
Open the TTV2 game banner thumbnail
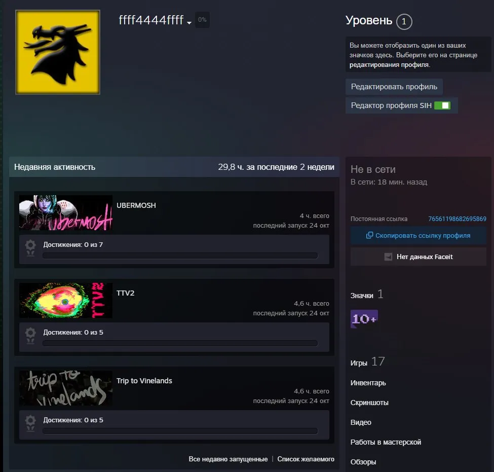tap(65, 300)
